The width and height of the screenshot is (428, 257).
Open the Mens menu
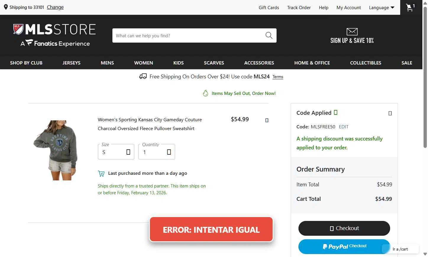tap(107, 63)
